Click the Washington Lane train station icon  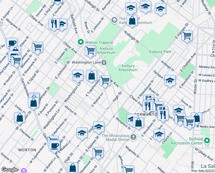coord(104,63)
